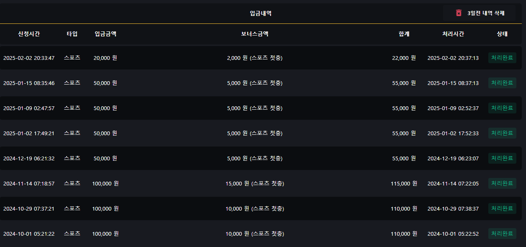Click the 신청시간 column header
The width and height of the screenshot is (526, 247).
[x=29, y=34]
